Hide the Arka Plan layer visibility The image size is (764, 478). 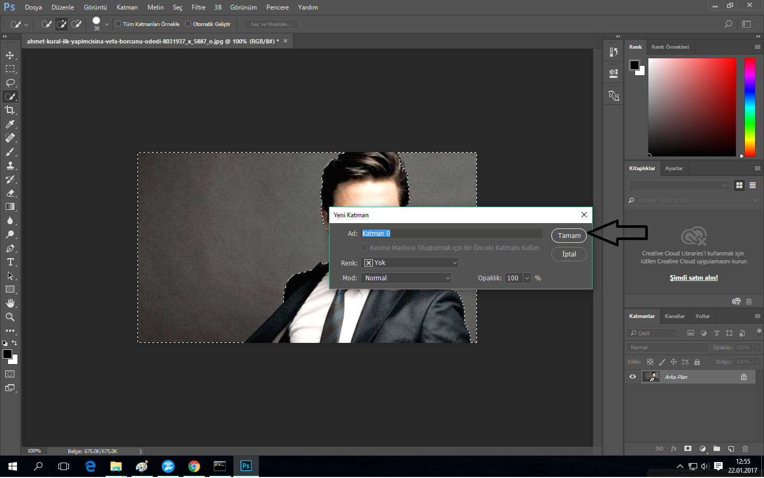632,377
